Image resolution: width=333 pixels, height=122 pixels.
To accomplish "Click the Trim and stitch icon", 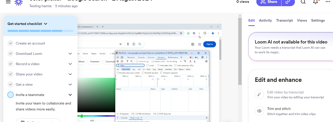I will (x=259, y=111).
